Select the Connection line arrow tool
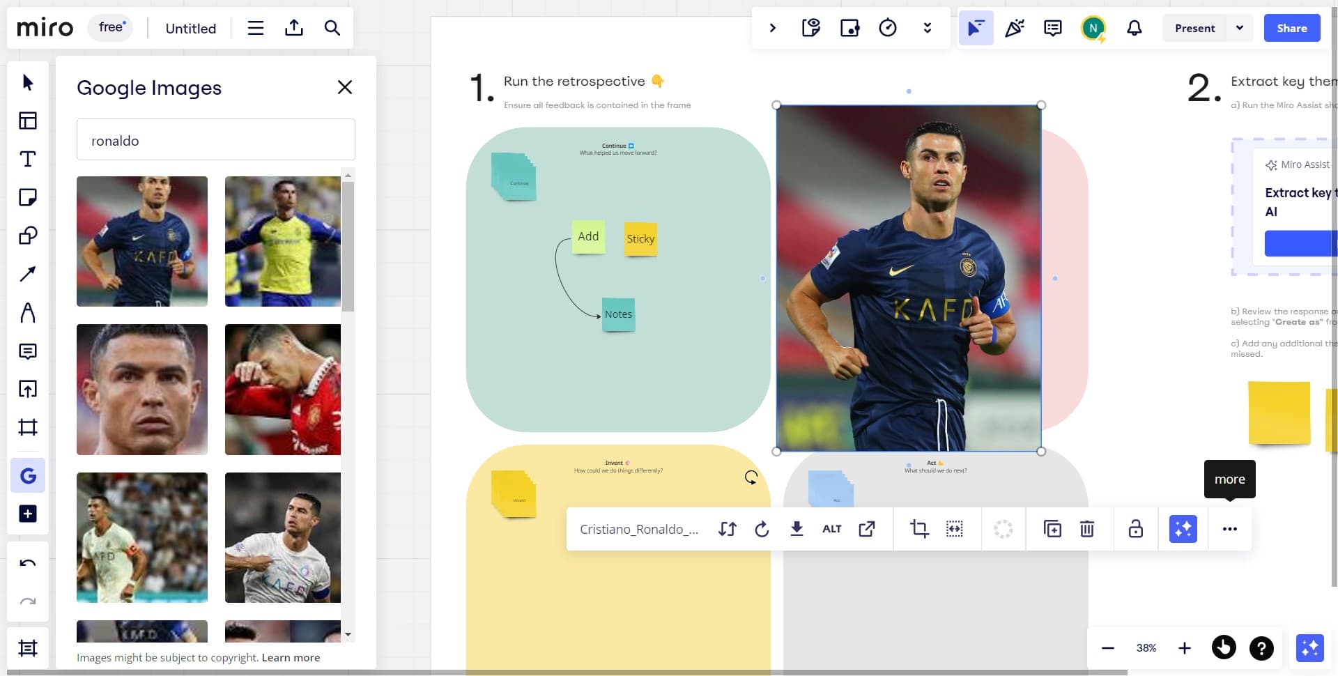The height and width of the screenshot is (676, 1338). pos(28,274)
